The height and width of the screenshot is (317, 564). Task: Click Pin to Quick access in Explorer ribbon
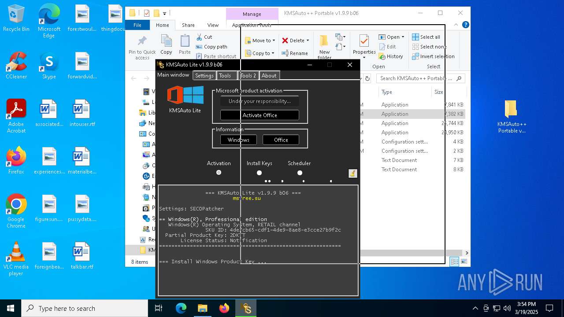(142, 48)
